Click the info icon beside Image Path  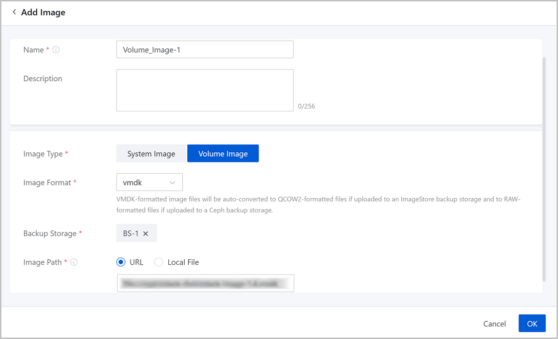click(x=73, y=262)
